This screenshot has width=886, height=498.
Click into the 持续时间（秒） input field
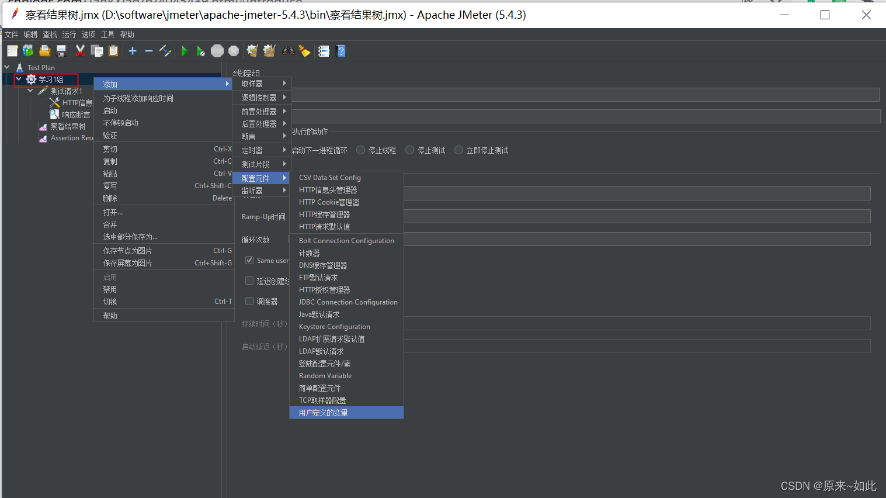pyautogui.click(x=637, y=323)
